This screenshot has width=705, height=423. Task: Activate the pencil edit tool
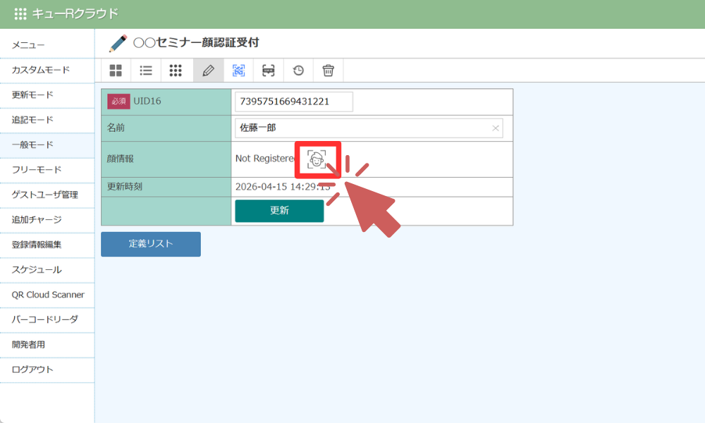pyautogui.click(x=209, y=70)
